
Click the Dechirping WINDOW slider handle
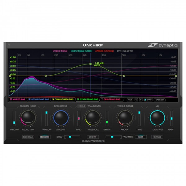pos(46,113)
